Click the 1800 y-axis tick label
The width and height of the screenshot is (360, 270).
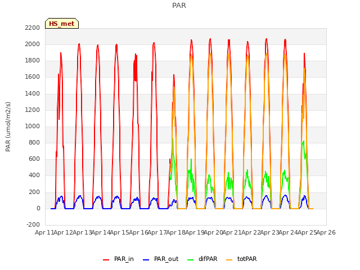(33, 61)
